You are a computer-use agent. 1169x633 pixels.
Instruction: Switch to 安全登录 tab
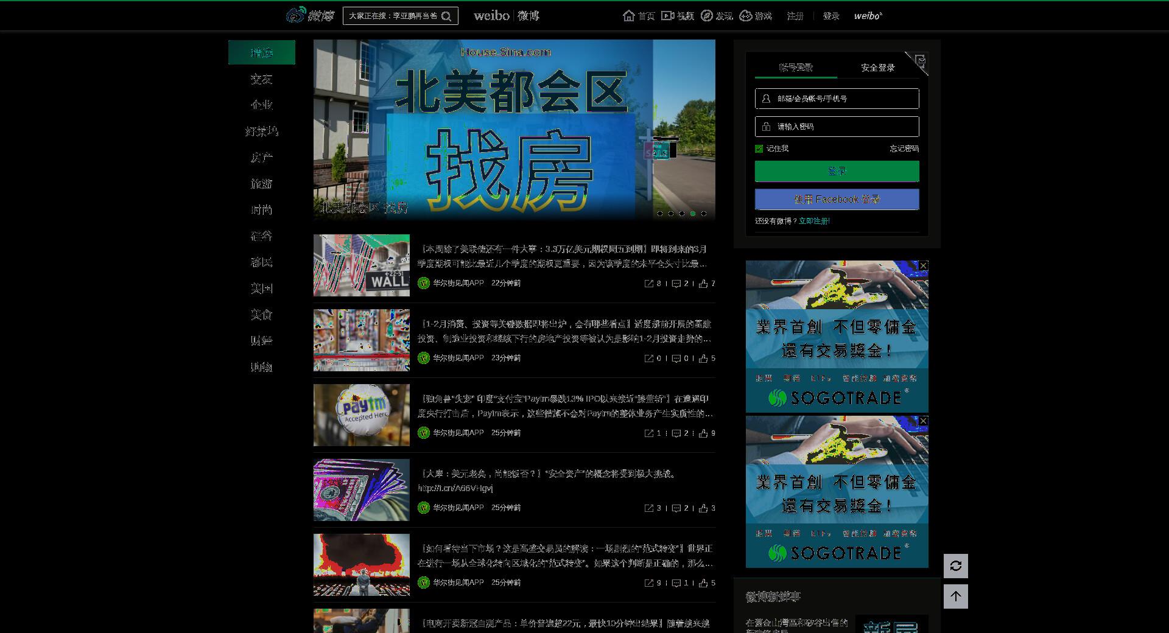[x=878, y=68]
